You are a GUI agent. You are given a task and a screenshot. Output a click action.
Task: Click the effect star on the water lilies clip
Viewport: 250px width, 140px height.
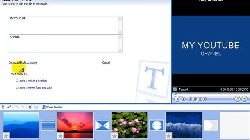click(x=114, y=136)
